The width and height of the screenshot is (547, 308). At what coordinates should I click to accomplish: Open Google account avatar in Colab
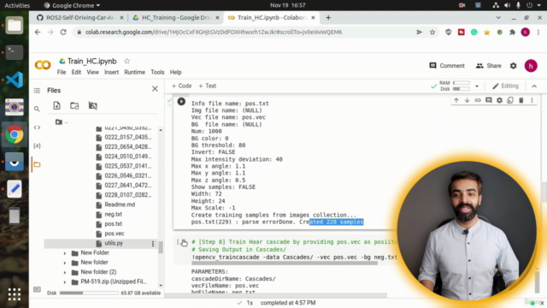click(531, 66)
